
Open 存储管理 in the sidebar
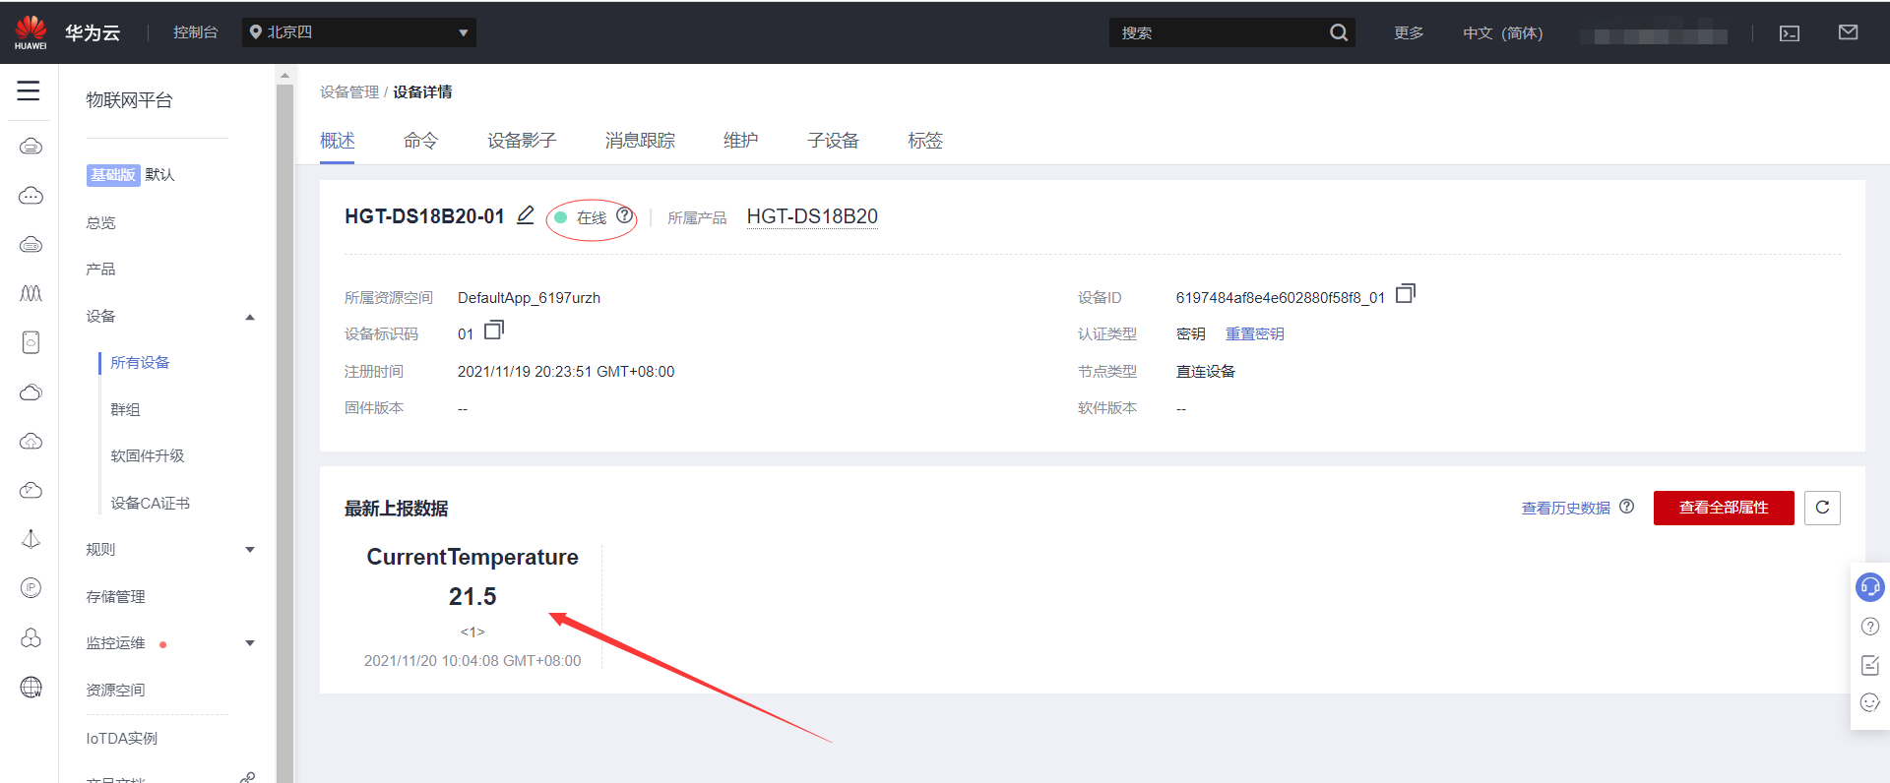115,596
